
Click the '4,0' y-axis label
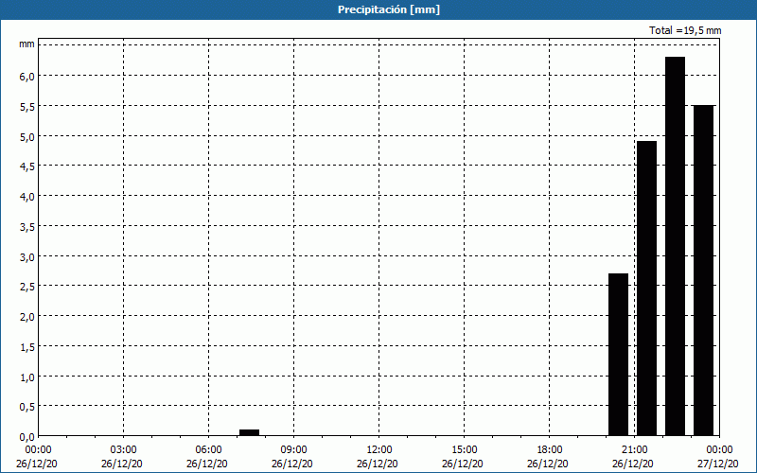tap(27, 197)
